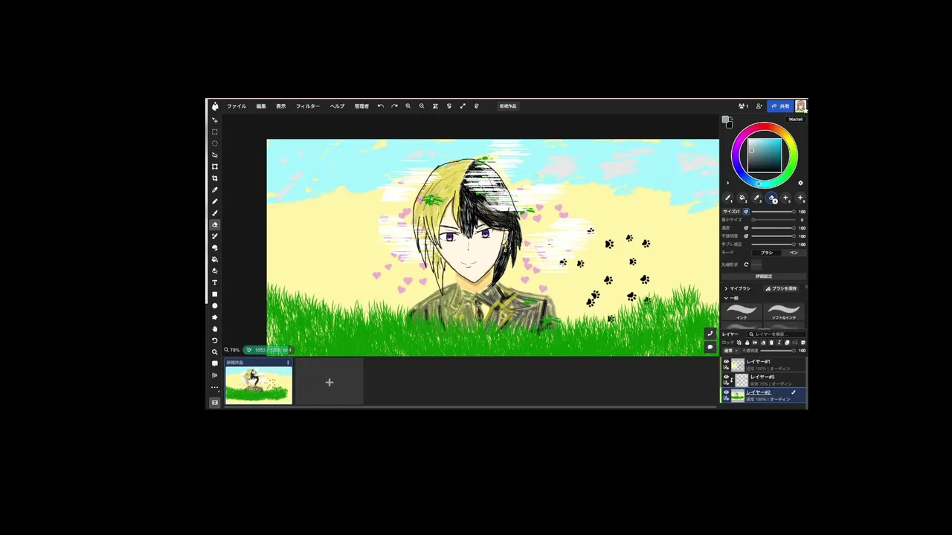952x535 pixels.
Task: Select the paintbrush tool in left toolbar
Action: [215, 213]
